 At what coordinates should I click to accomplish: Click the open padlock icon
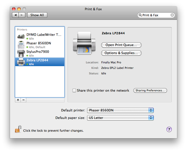tap(18, 129)
